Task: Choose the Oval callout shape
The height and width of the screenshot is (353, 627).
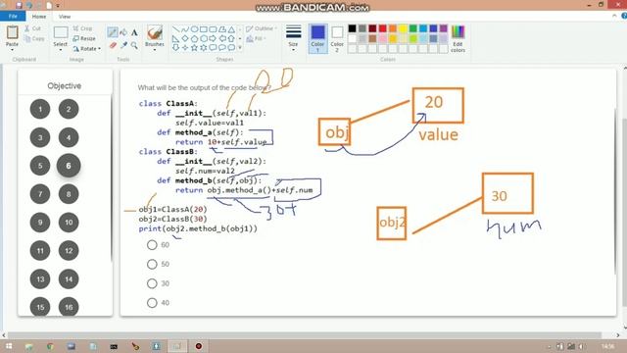Action: [222, 48]
